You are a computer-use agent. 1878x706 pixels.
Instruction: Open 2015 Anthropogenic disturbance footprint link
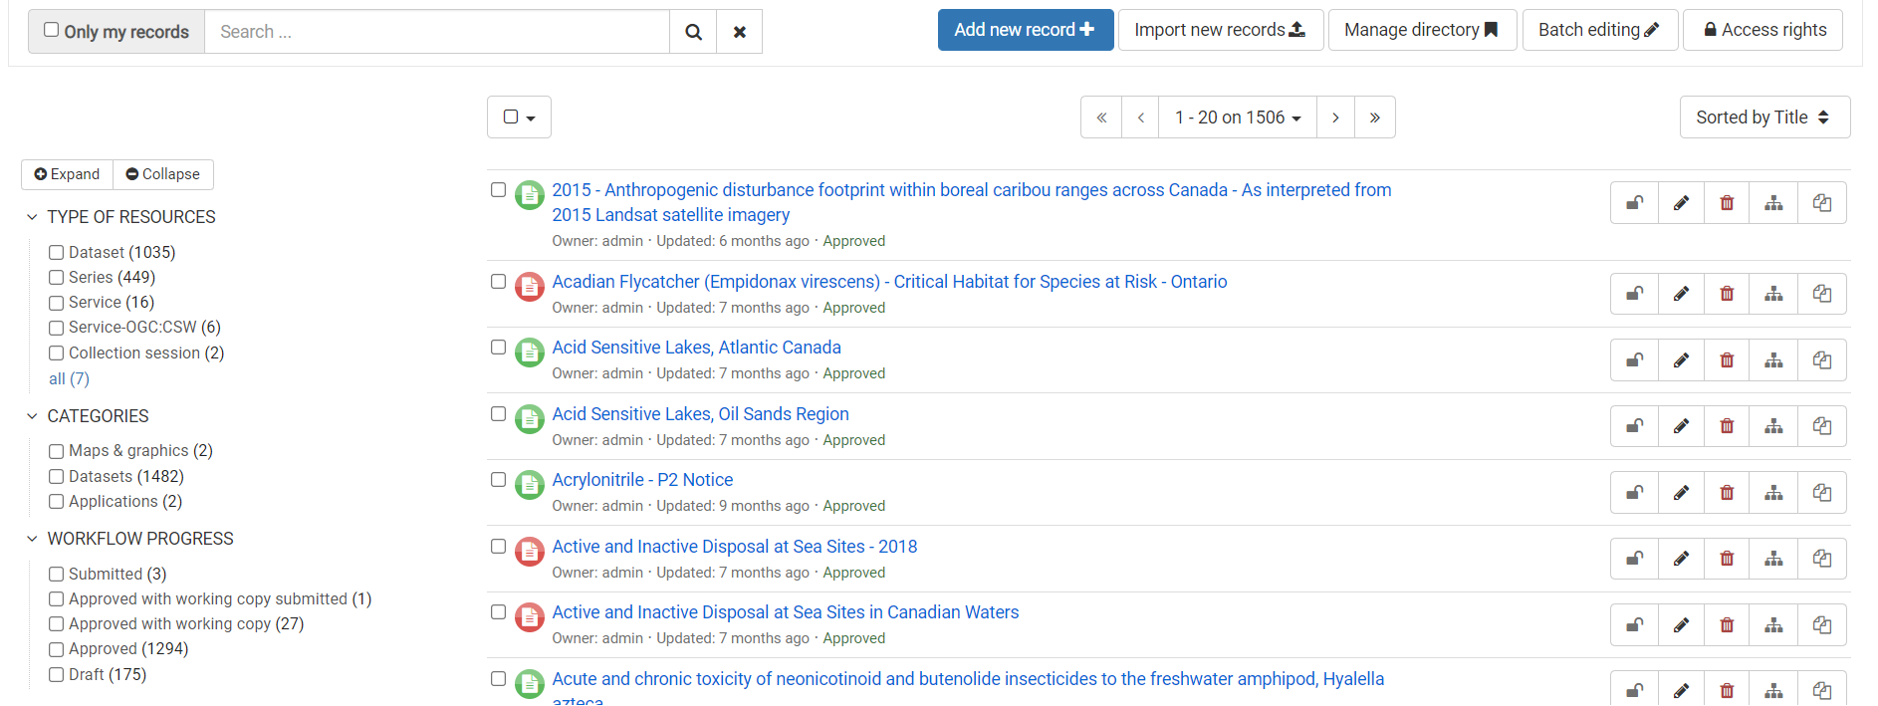(x=972, y=202)
